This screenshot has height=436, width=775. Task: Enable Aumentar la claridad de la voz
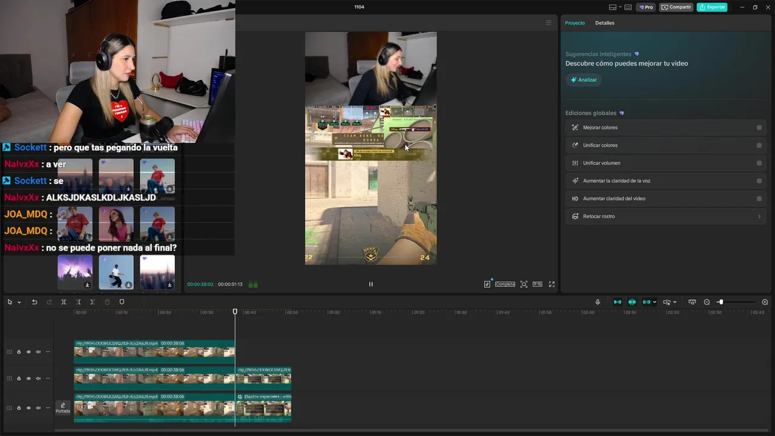[759, 181]
